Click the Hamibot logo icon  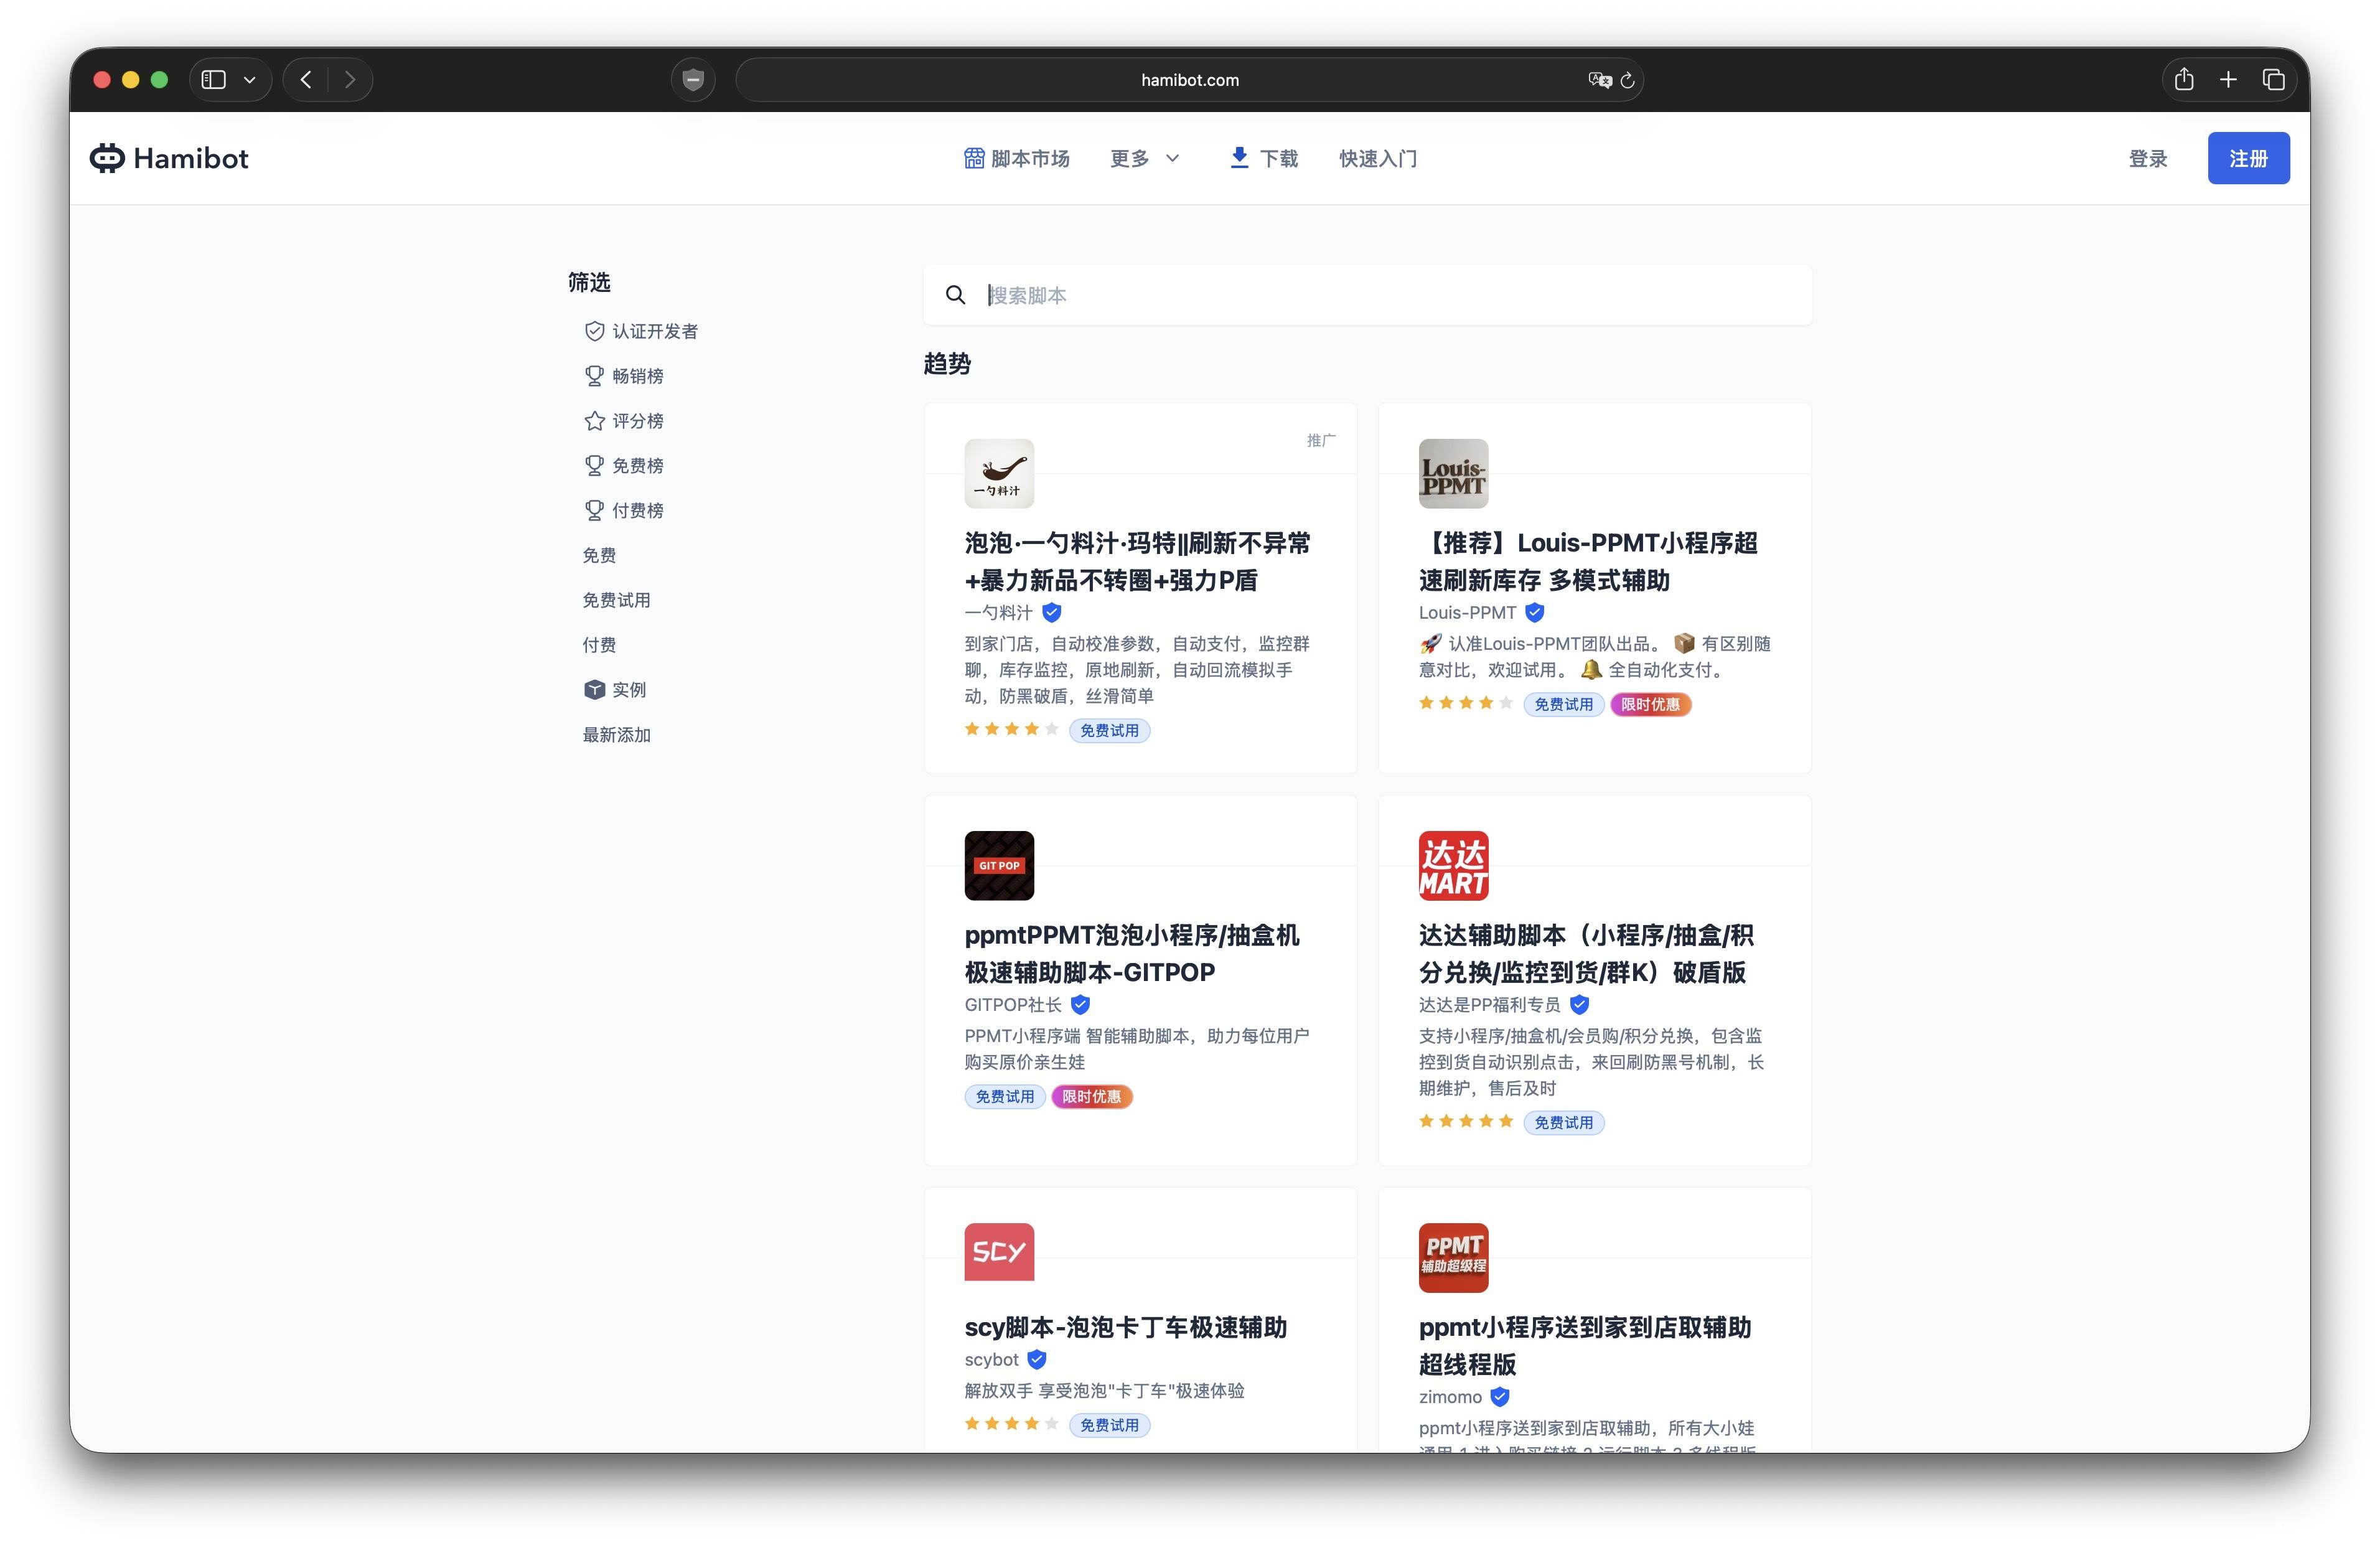coord(107,158)
